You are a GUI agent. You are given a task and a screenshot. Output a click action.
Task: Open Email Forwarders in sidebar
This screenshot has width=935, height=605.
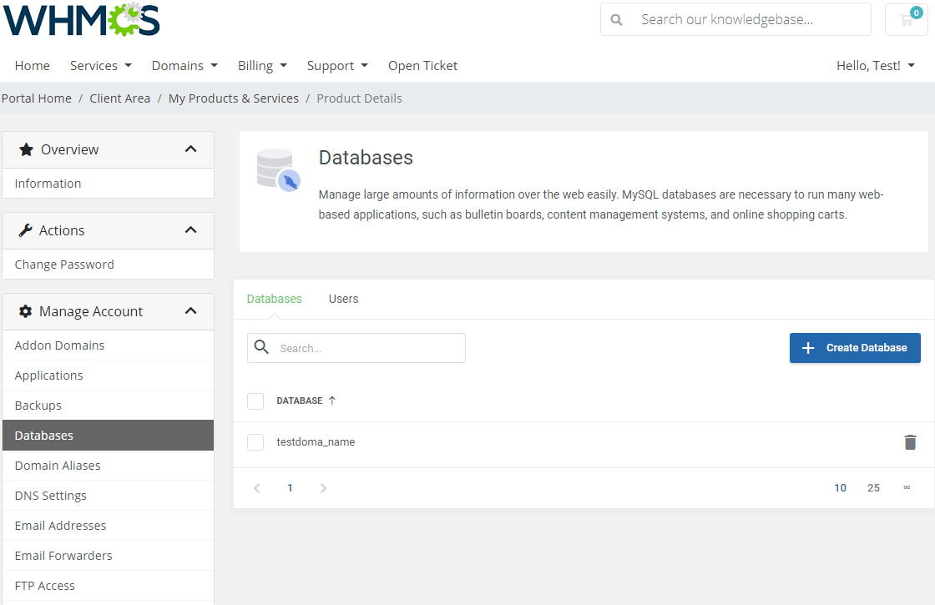108,556
